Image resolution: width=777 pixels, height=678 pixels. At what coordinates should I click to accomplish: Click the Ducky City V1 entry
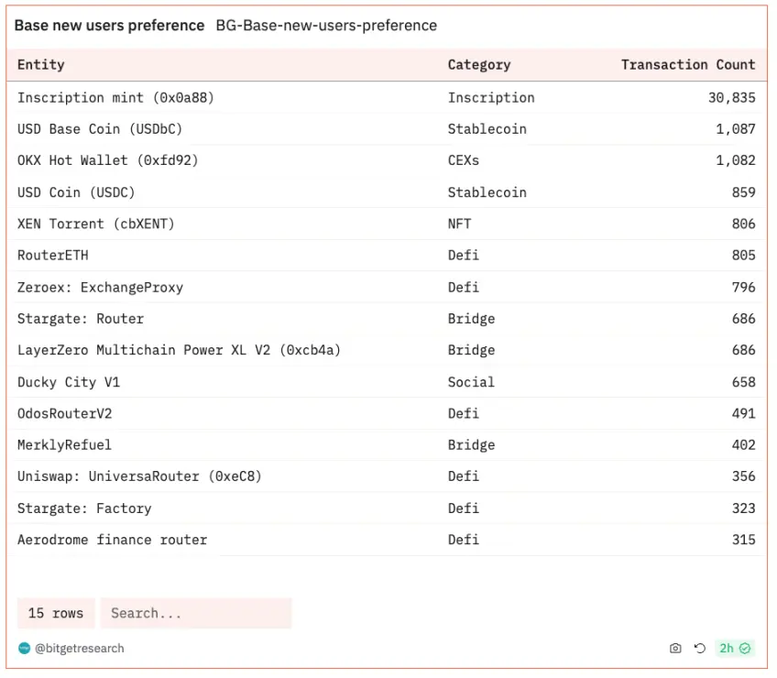[69, 382]
